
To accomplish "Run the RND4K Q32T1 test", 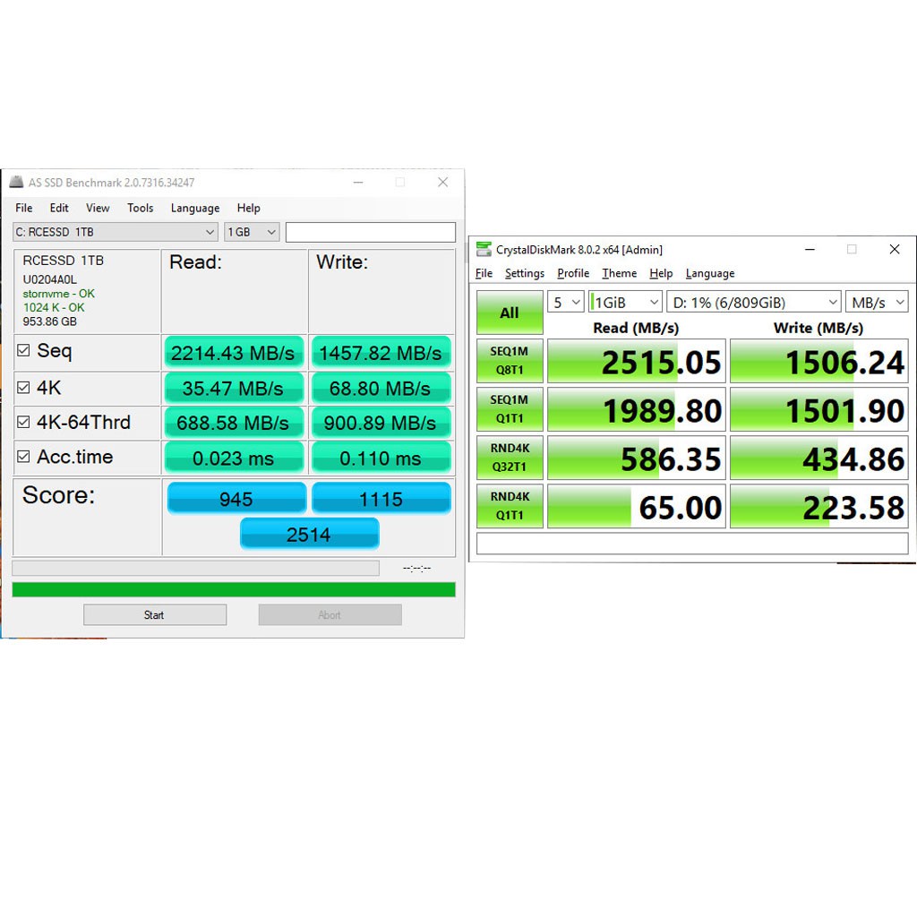I will pos(510,458).
